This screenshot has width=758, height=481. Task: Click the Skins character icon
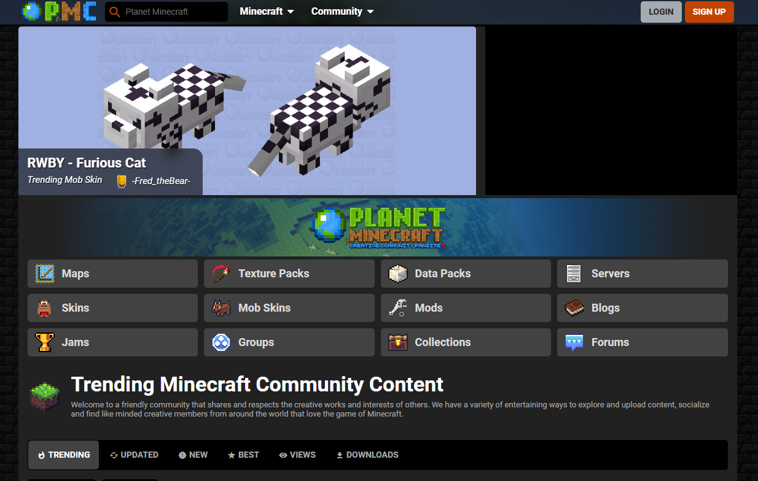click(x=44, y=308)
